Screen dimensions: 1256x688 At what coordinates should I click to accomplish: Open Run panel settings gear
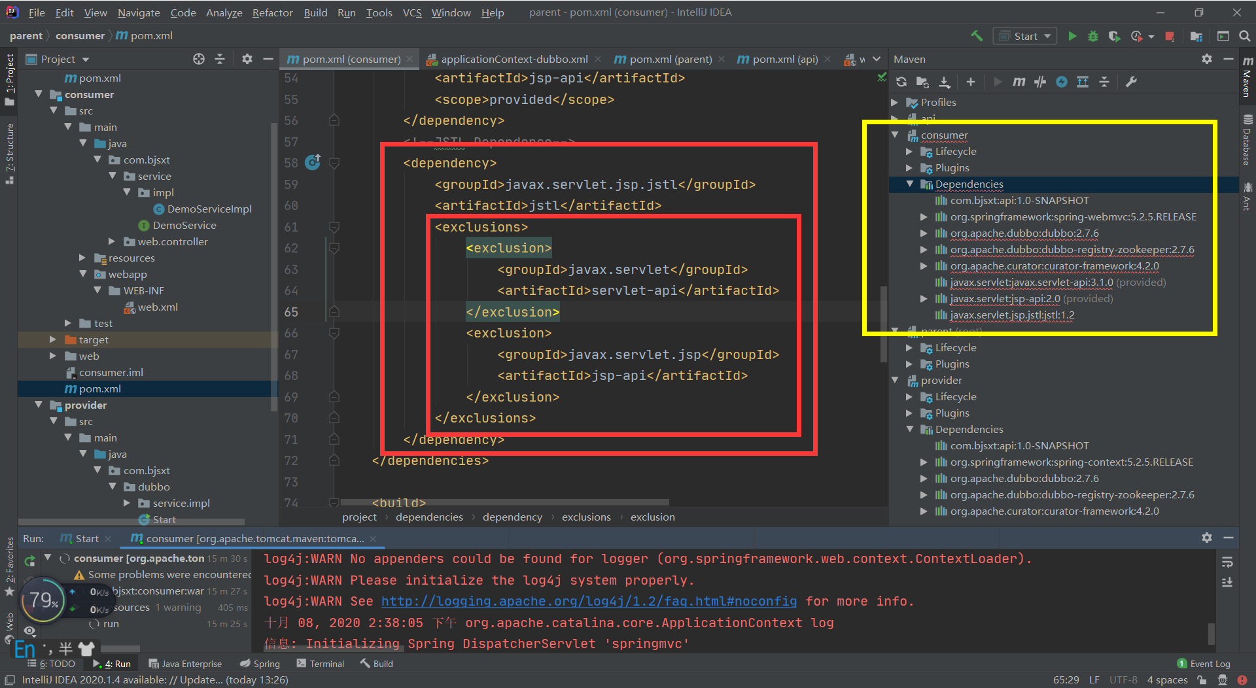point(1207,538)
